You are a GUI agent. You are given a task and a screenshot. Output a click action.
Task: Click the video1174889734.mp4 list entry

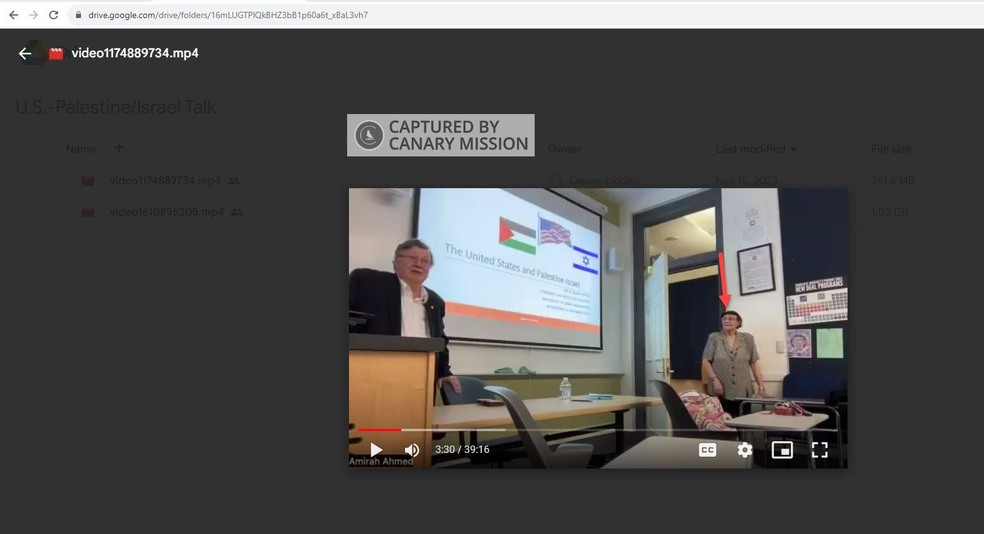point(165,181)
